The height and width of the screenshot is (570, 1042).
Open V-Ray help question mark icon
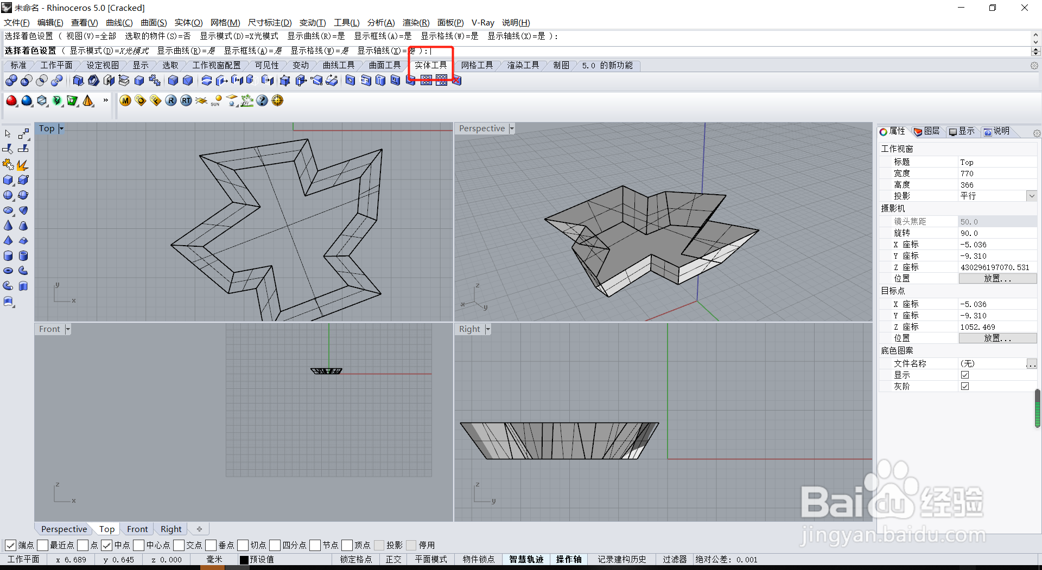[x=262, y=101]
